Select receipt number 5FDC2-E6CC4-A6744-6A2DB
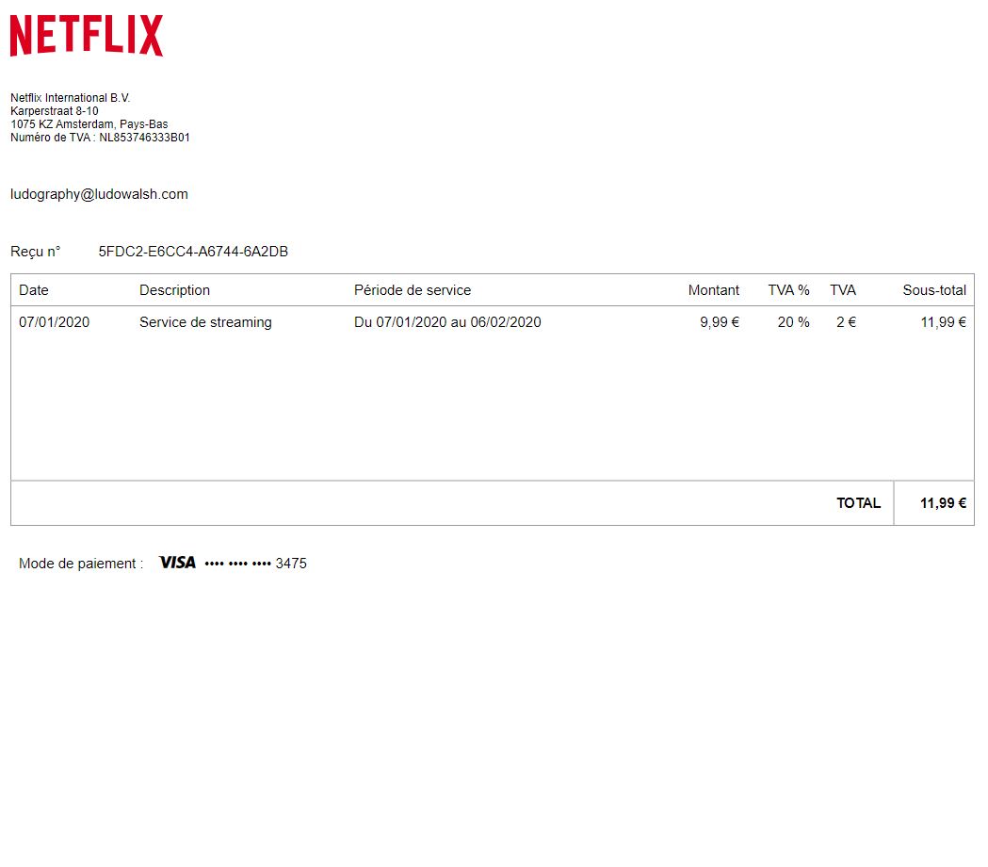The width and height of the screenshot is (988, 867). point(193,252)
